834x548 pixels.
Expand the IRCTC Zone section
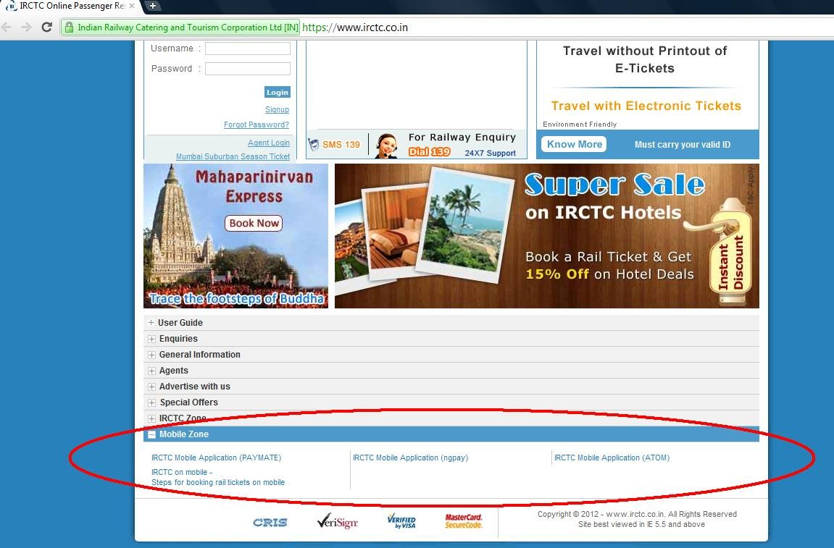151,418
